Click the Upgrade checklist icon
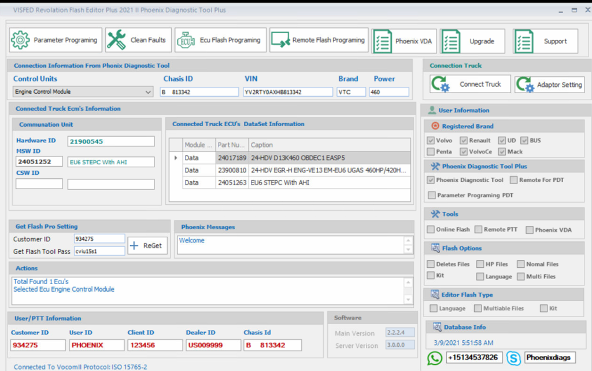Image resolution: width=592 pixels, height=371 pixels. coord(451,41)
